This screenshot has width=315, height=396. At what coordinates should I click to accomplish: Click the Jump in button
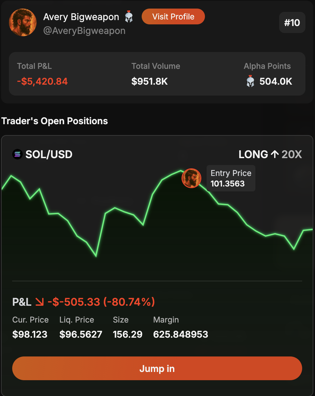tap(157, 368)
